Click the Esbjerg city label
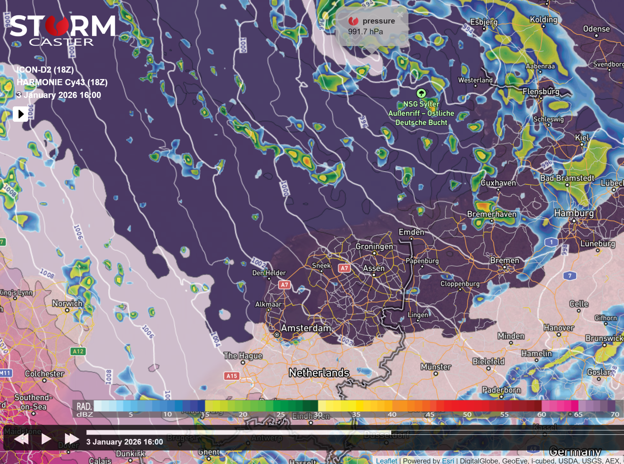 (484, 22)
